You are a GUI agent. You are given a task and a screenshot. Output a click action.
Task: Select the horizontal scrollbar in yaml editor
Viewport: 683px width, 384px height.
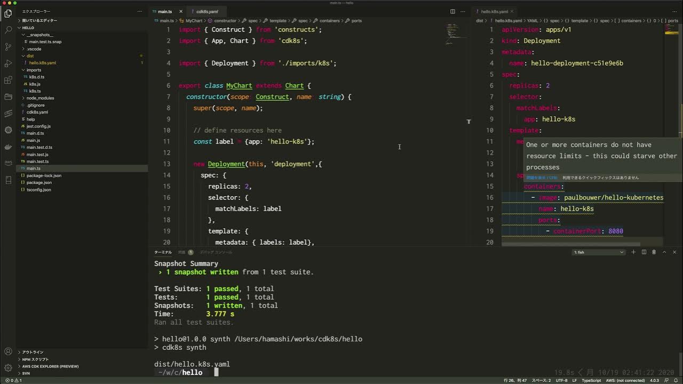pyautogui.click(x=571, y=244)
